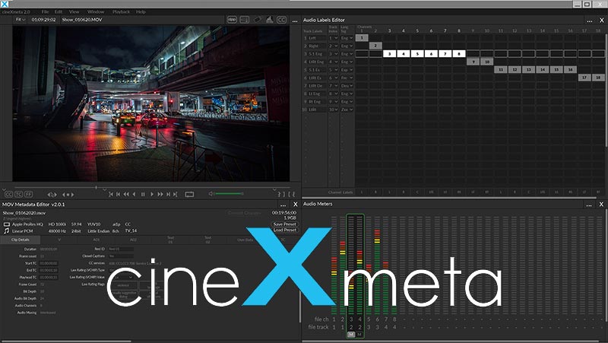This screenshot has width=608, height=343.
Task: Open the Lang Tag dropdown for Right row
Action: tap(347, 46)
